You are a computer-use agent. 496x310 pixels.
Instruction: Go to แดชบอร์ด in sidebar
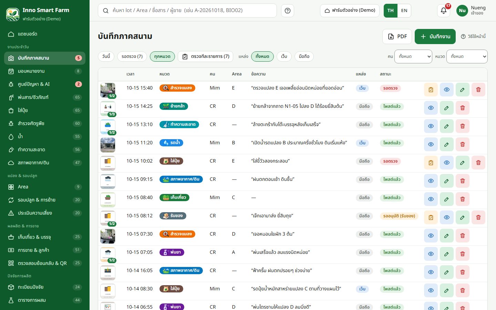[x=45, y=34]
